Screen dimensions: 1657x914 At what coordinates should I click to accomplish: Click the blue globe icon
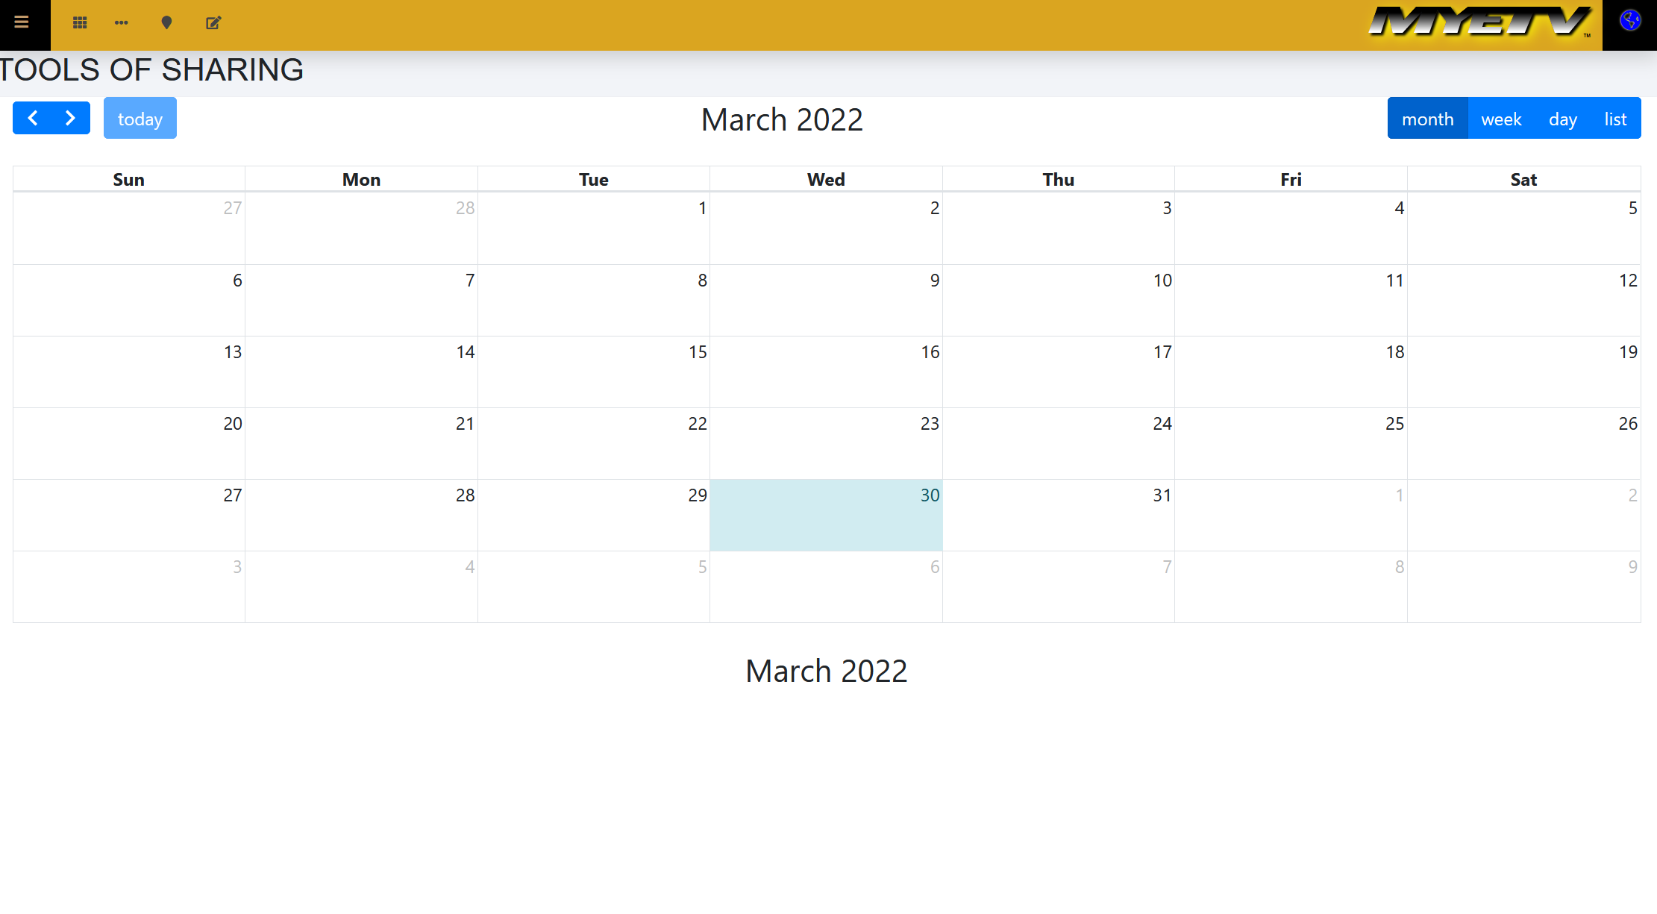tap(1630, 21)
